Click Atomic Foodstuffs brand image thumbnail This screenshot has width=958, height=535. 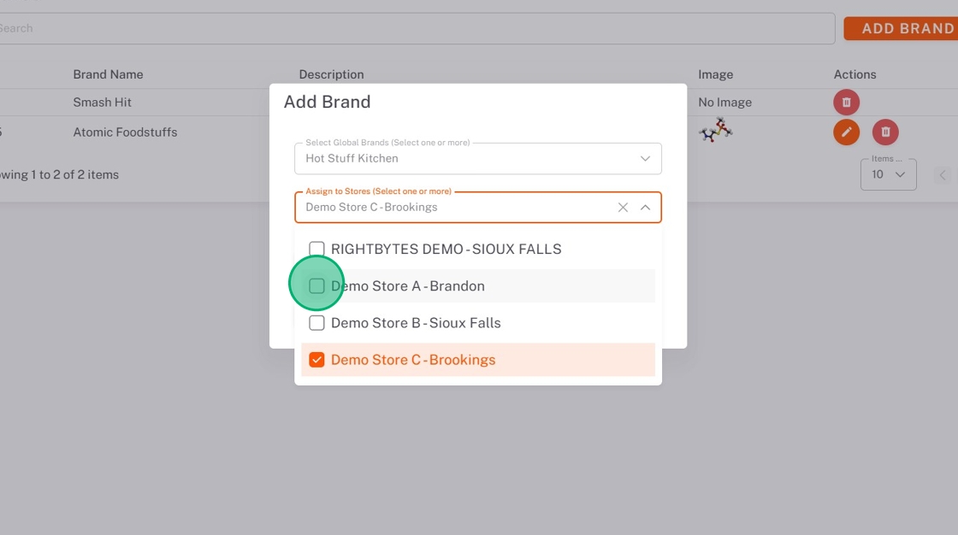[715, 131]
